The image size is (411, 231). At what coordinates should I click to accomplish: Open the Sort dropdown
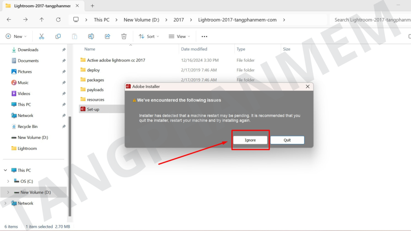pyautogui.click(x=149, y=36)
